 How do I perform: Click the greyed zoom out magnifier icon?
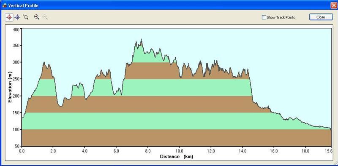[45, 17]
